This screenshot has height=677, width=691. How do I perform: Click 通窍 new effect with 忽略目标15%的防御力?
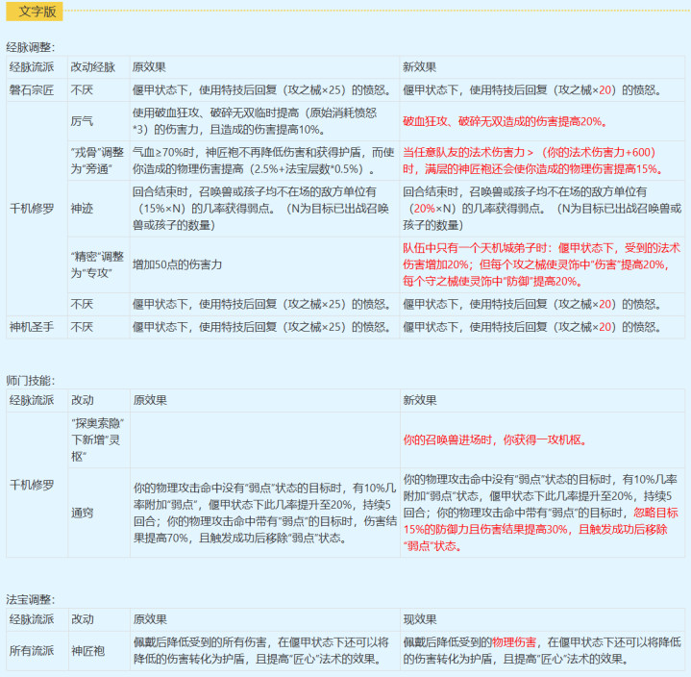coord(541,513)
